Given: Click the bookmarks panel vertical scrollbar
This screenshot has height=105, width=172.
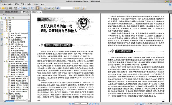Looking at the screenshot, I should click(x=29, y=49).
